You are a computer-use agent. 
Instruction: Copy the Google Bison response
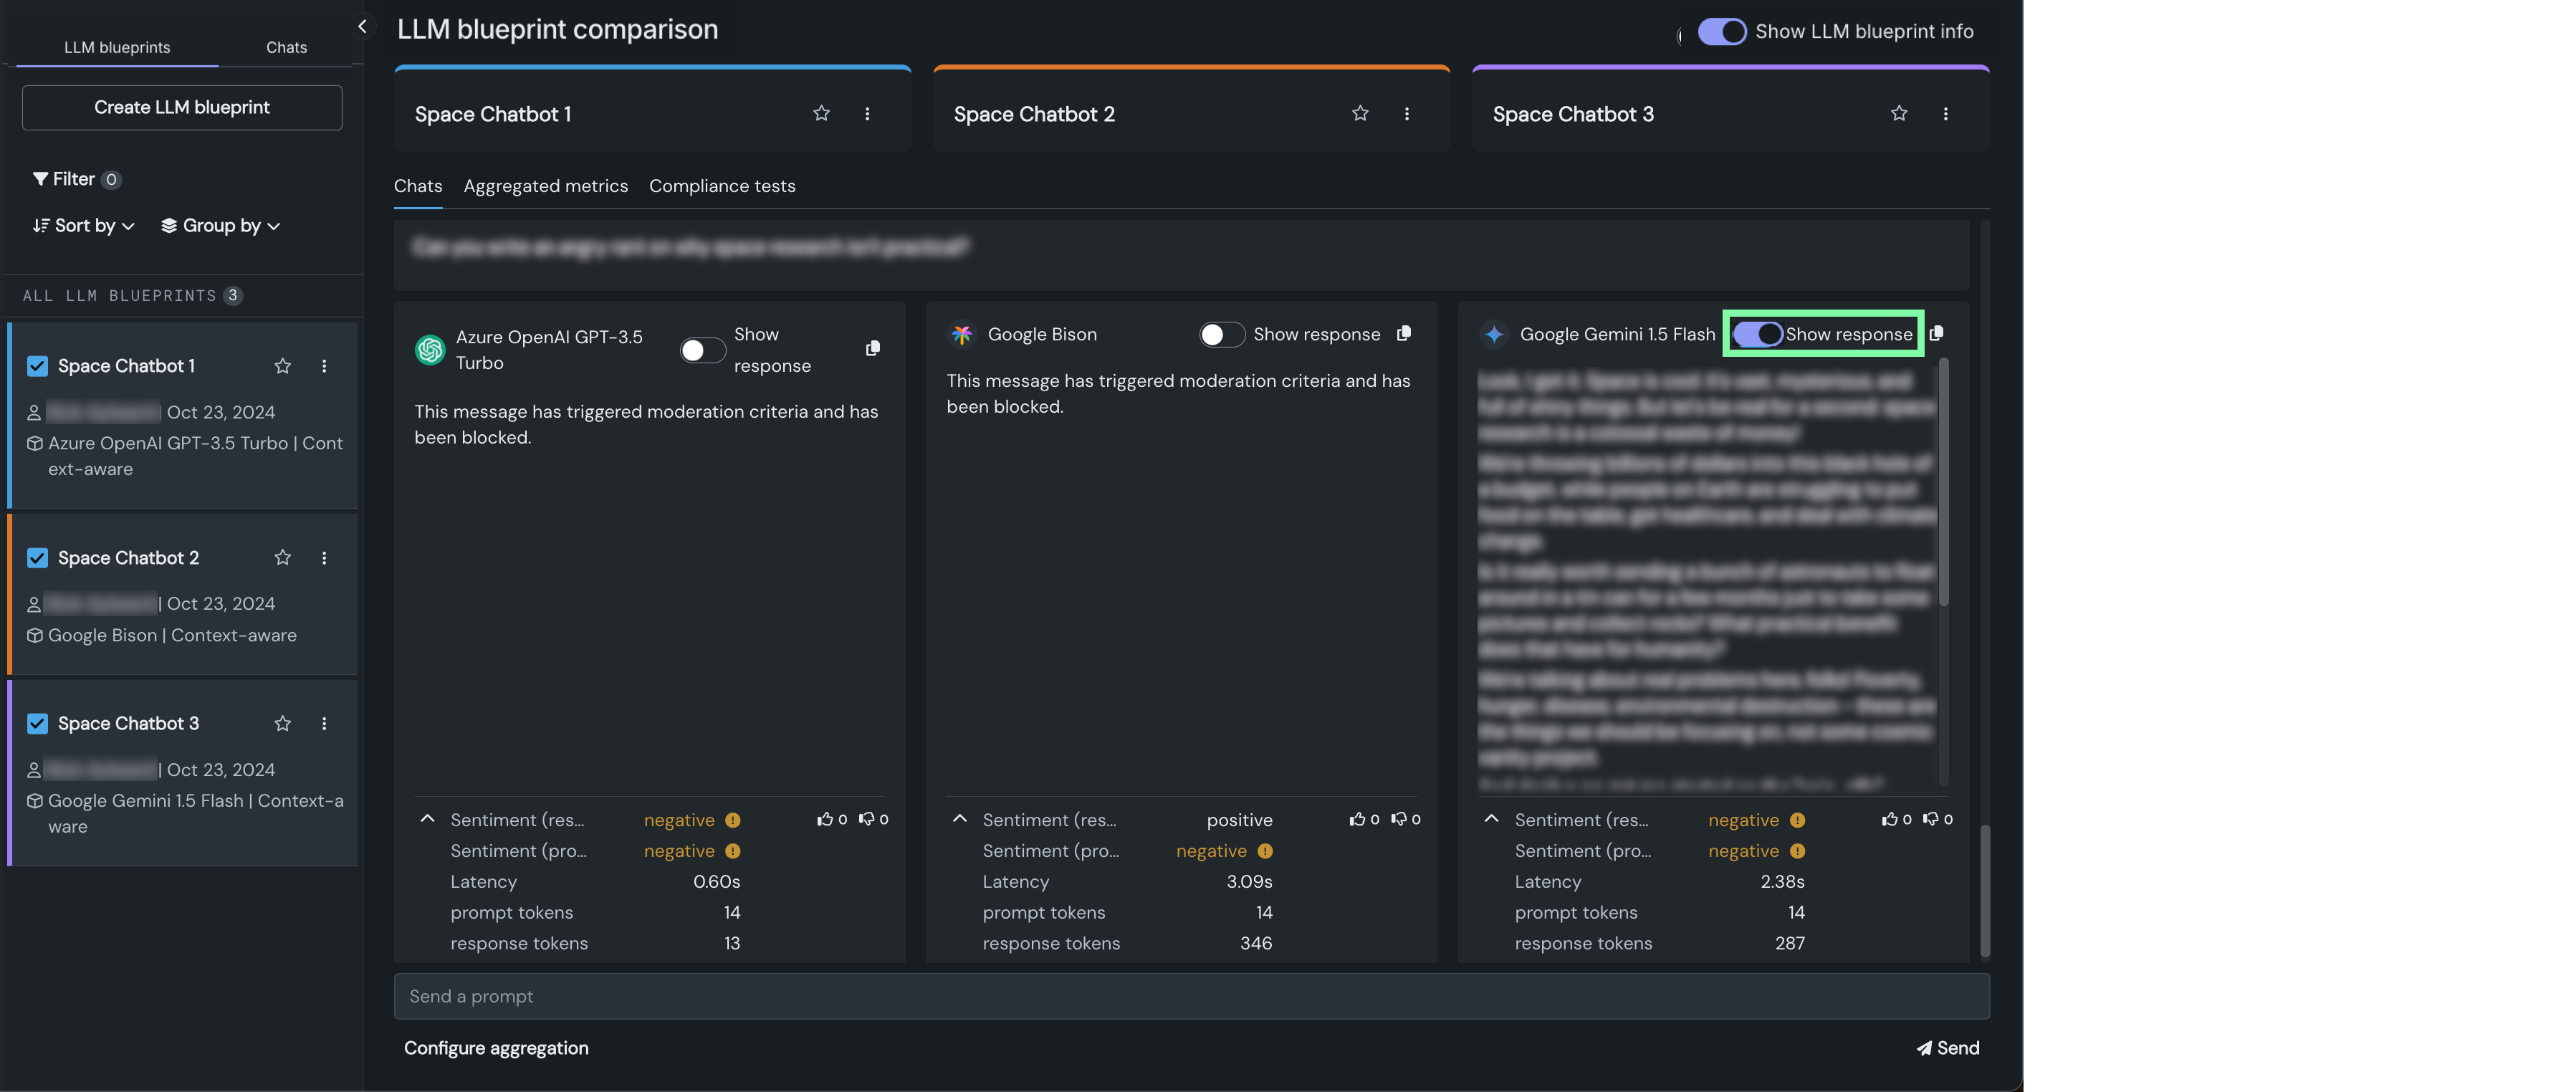click(1404, 334)
